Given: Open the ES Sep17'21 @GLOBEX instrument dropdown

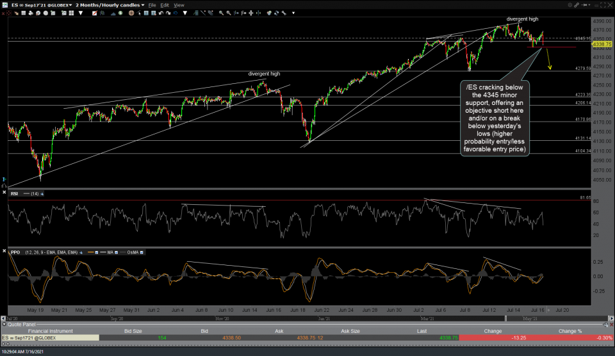Looking at the screenshot, I should pos(42,5).
